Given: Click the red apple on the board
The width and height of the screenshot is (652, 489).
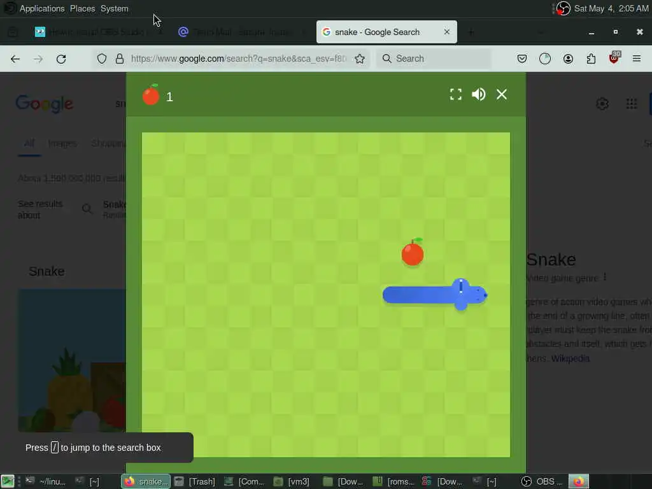Looking at the screenshot, I should [x=413, y=252].
